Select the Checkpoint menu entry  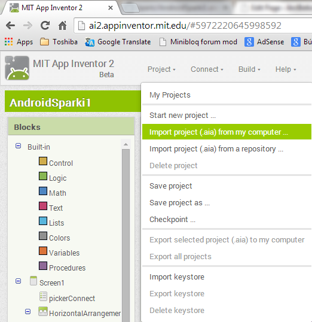[227, 220]
